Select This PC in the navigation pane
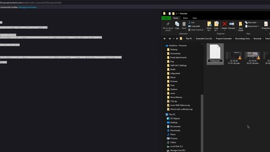Screen dimensions: 270x152 tap(170, 114)
